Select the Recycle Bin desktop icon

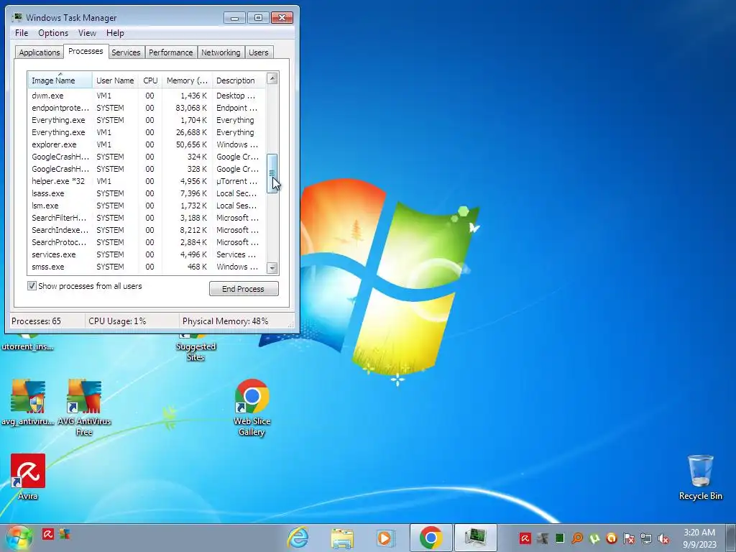point(700,477)
